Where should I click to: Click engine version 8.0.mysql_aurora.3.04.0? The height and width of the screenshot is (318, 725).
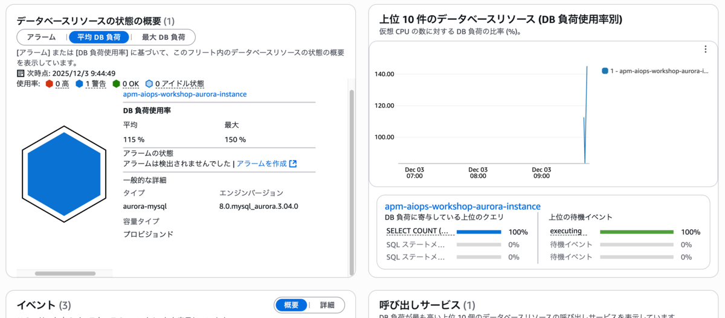pyautogui.click(x=259, y=206)
